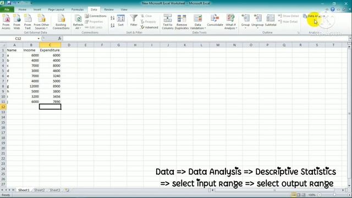The height and width of the screenshot is (198, 352).
Task: Insert a new worksheet tab
Action: tap(67, 190)
